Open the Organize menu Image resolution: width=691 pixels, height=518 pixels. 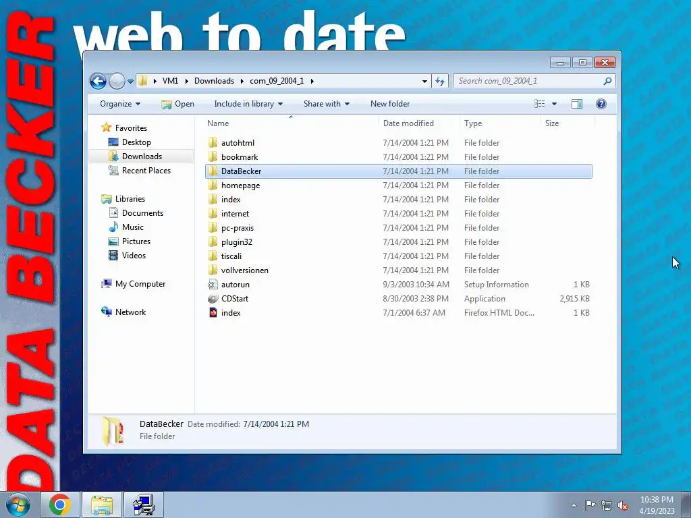(x=120, y=104)
